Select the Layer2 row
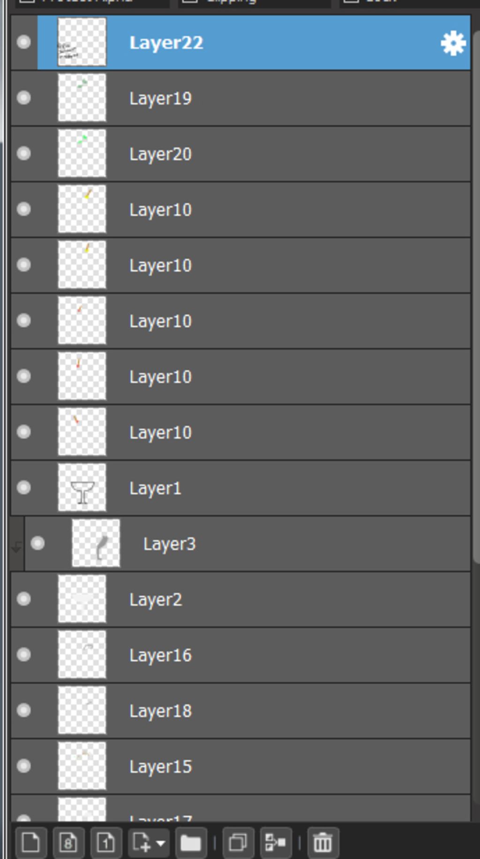 (240, 599)
